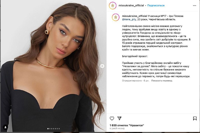Open caption author avatar
200x133 pixels.
click(115, 17)
